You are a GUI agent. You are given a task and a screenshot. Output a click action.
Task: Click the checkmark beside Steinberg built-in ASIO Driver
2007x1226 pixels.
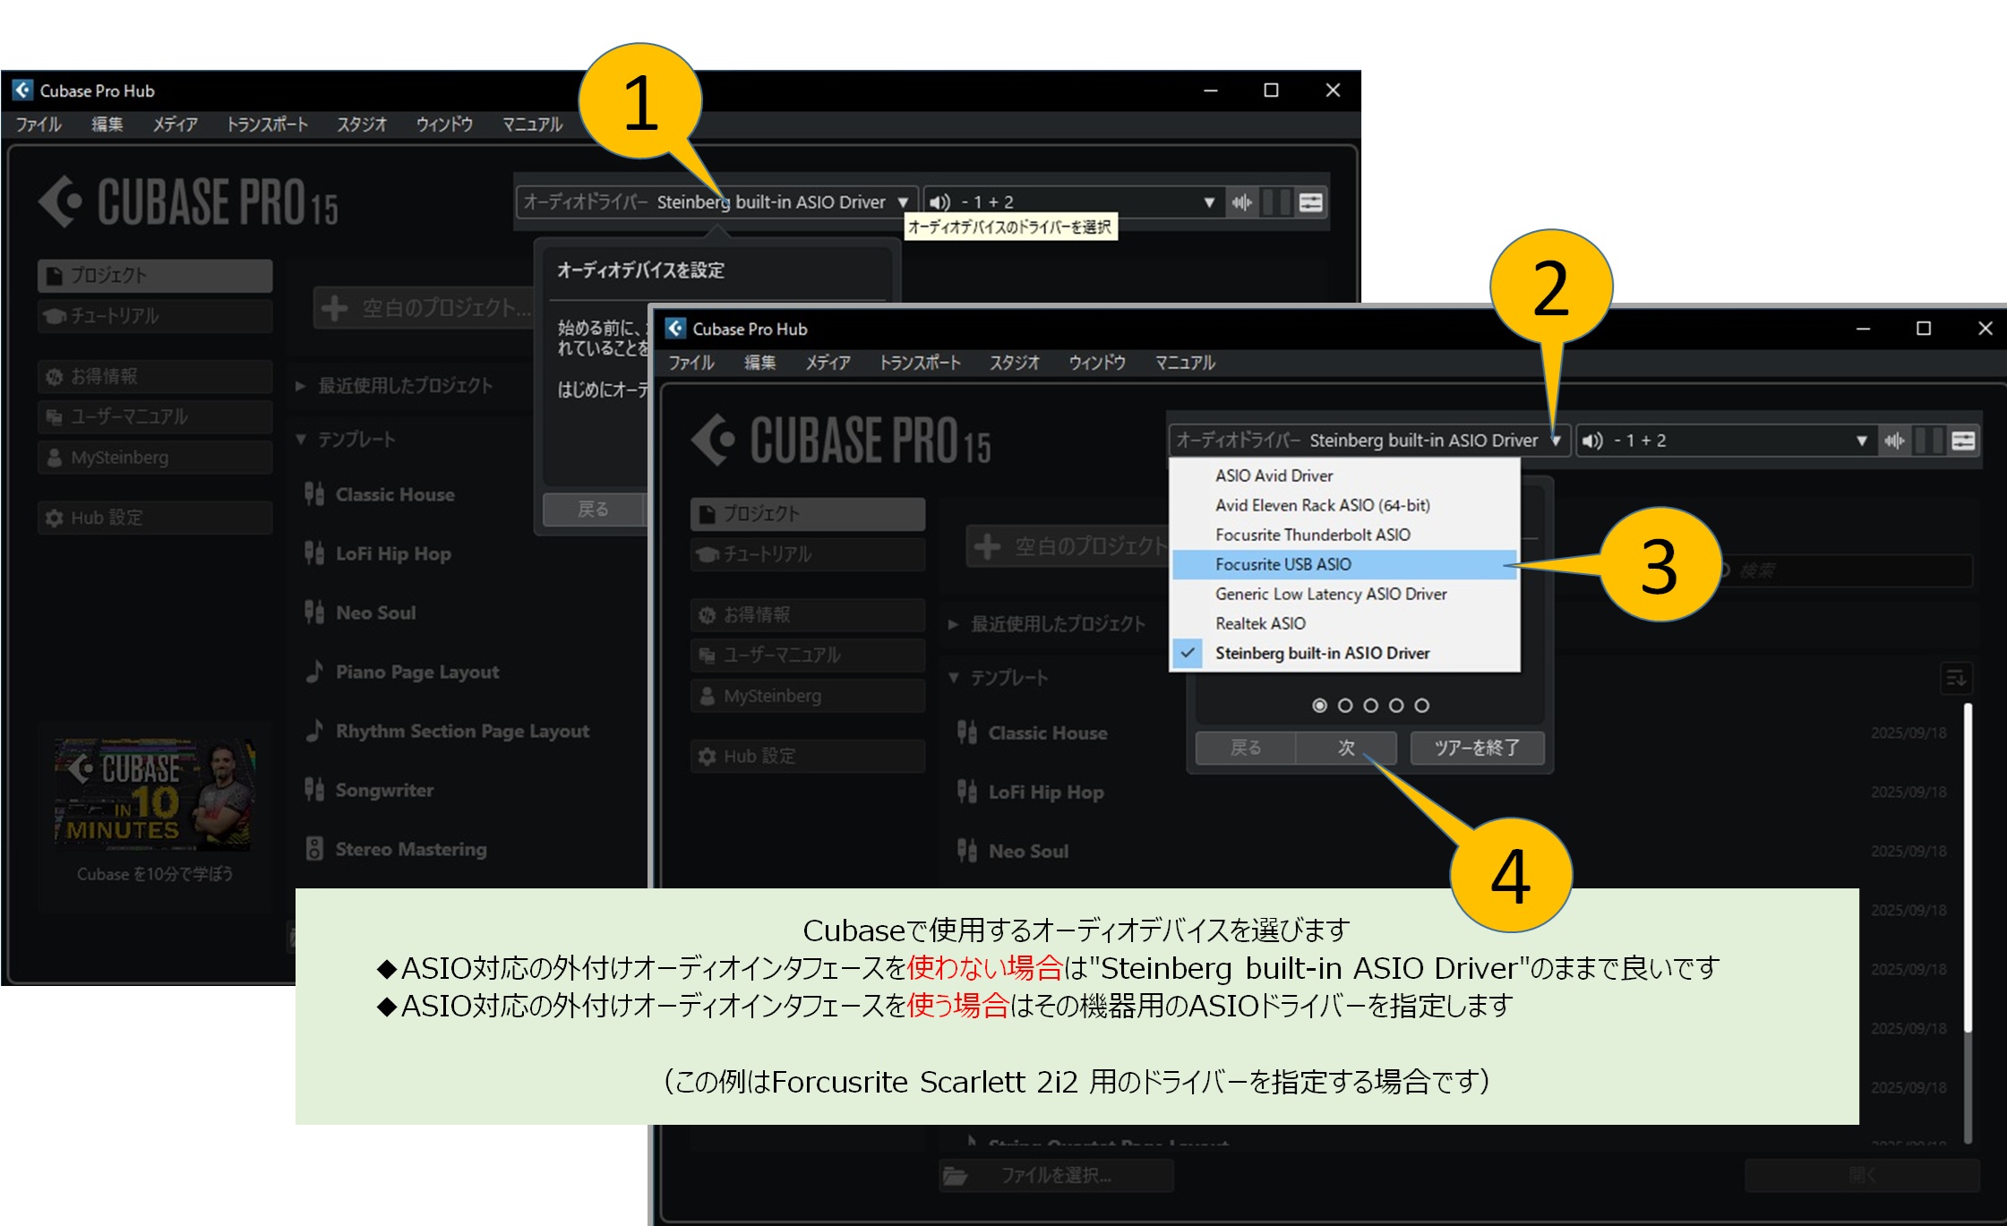1188,654
